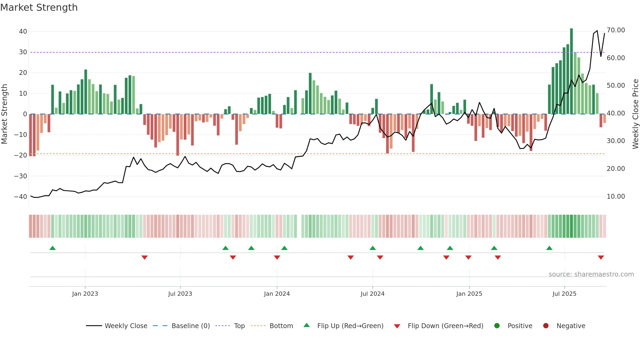Select the last Flip Down marker after Jul 2025
The height and width of the screenshot is (361, 643).
coord(601,257)
